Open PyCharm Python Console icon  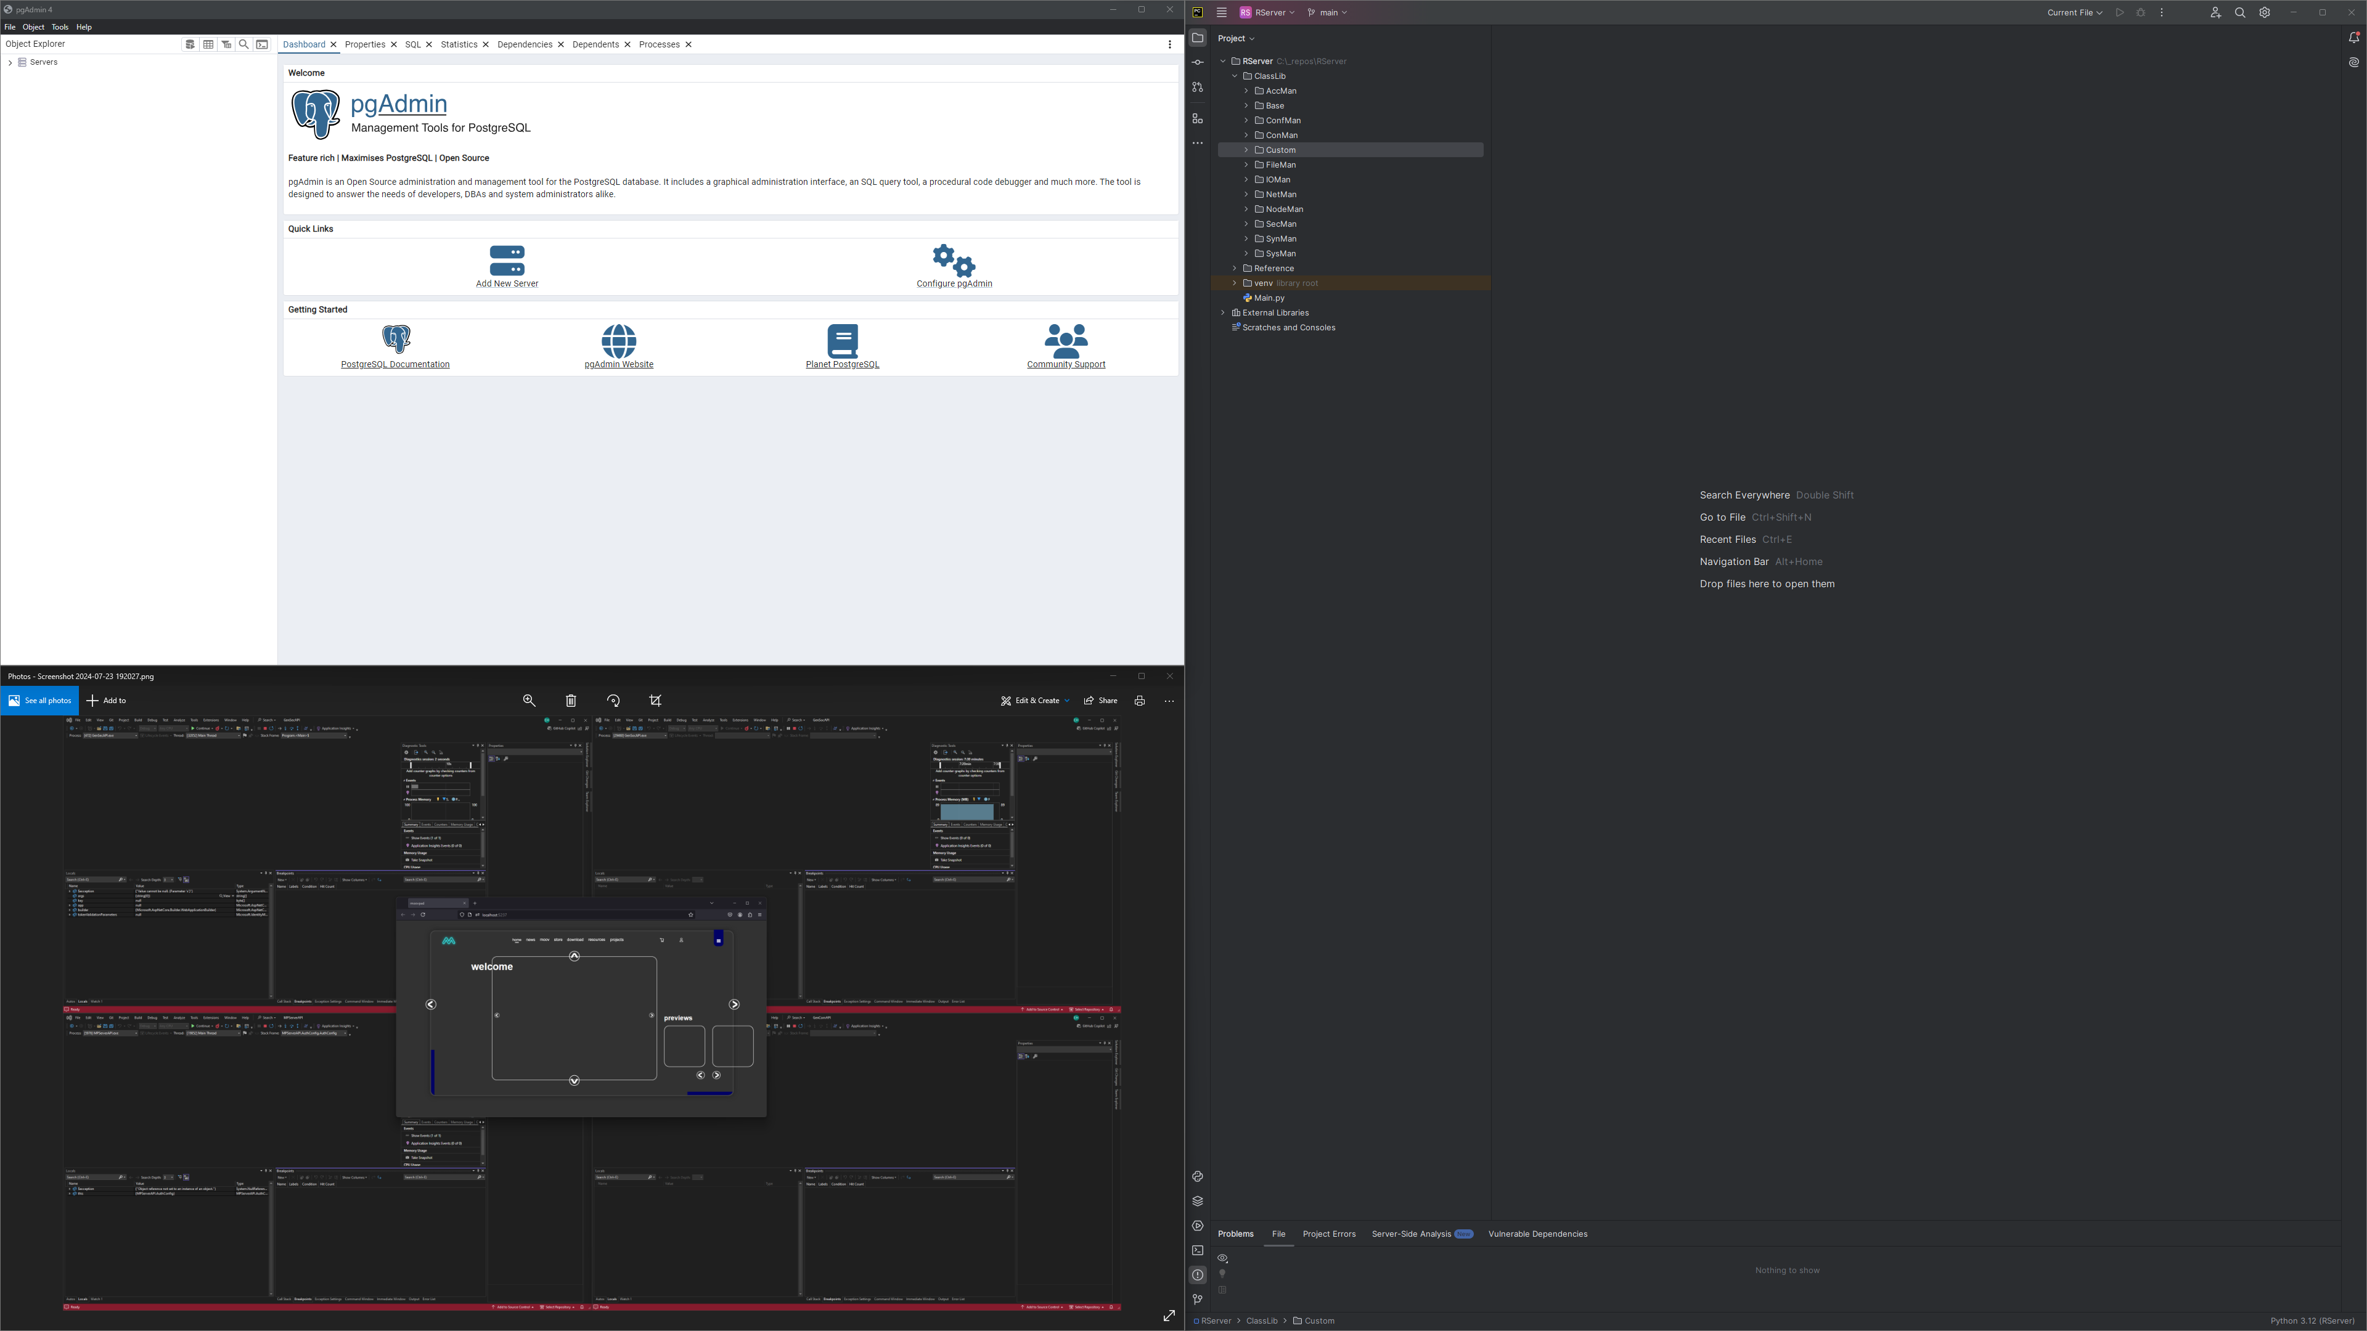click(x=1197, y=1177)
